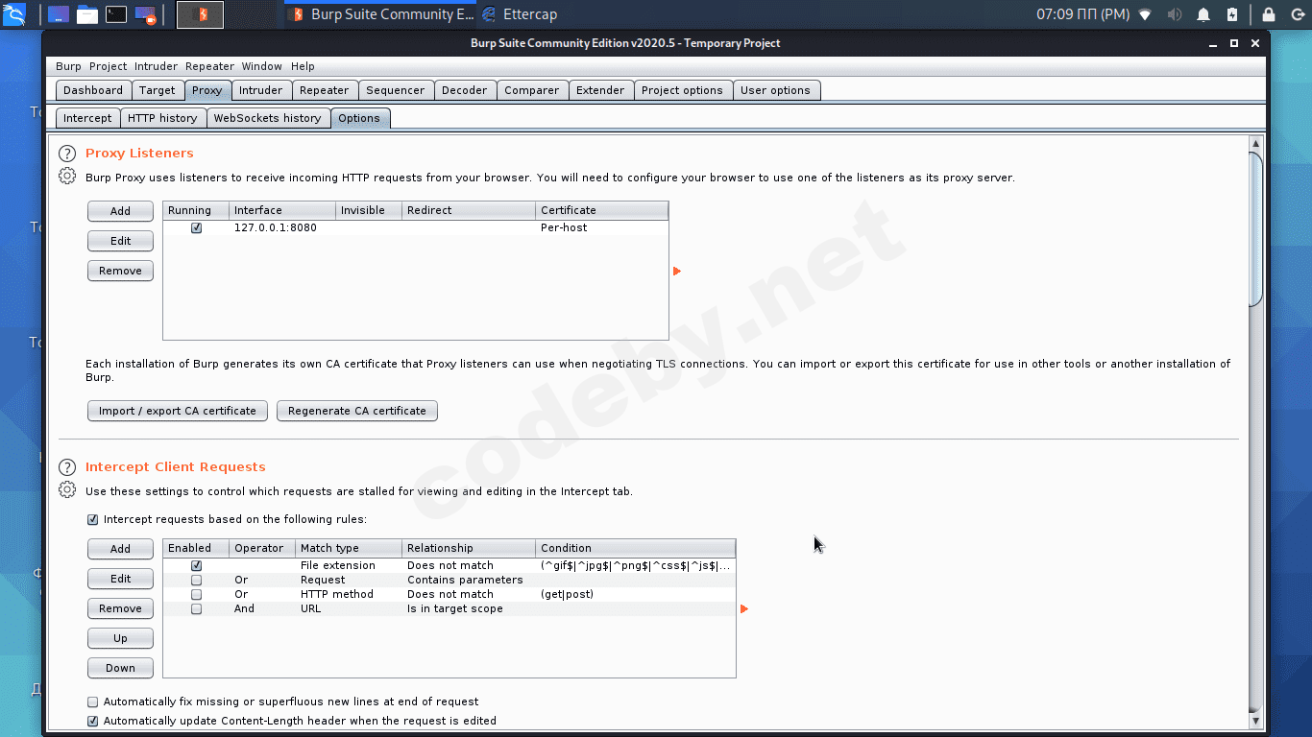
Task: Open Intercept Client Requests help icon
Action: (67, 467)
